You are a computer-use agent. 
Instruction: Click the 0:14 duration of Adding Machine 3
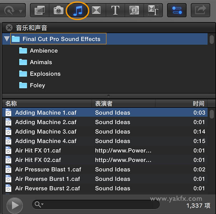199,131
